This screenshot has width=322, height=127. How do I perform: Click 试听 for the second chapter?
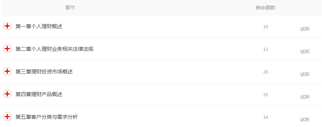305,52
